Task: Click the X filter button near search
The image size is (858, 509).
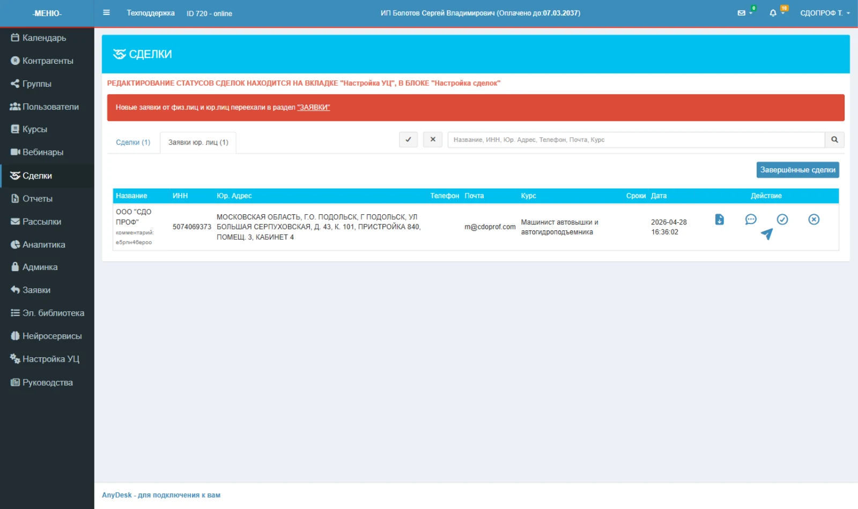Action: click(433, 139)
